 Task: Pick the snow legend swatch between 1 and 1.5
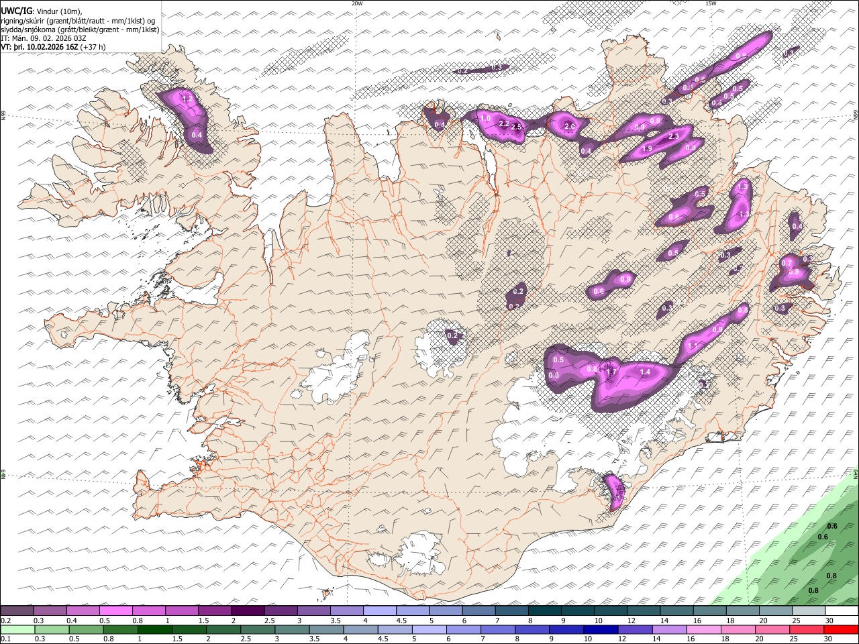[x=181, y=611]
